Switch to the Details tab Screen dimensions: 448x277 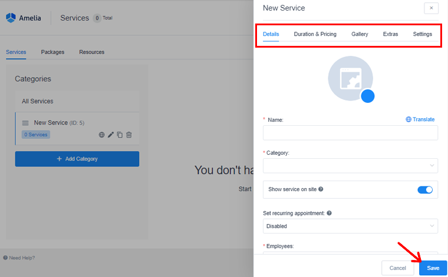coord(271,34)
